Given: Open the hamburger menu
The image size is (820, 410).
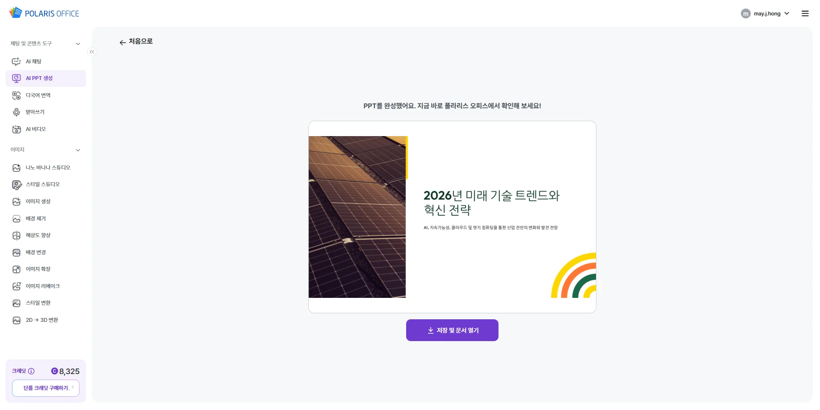Looking at the screenshot, I should pyautogui.click(x=805, y=13).
